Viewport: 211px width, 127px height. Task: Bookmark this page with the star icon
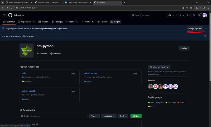pyautogui.click(x=191, y=8)
